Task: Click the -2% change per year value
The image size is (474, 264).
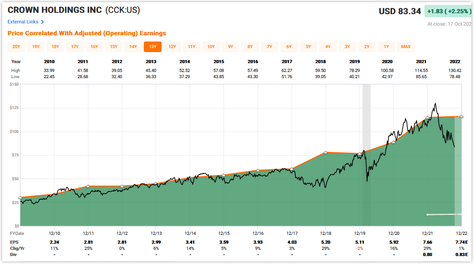Action: click(x=360, y=249)
